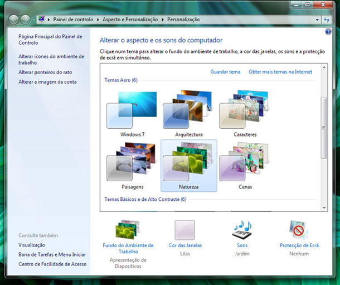340x285 pixels.
Task: Go back with the Back arrow button
Action: [x=14, y=20]
